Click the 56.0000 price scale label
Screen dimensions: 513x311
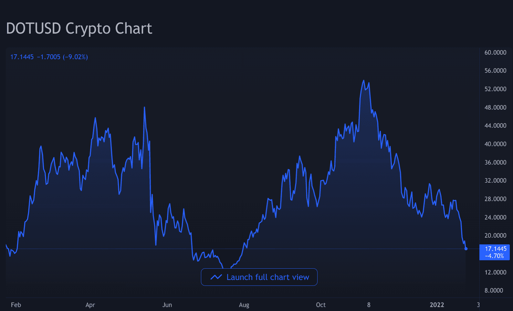[x=495, y=70]
